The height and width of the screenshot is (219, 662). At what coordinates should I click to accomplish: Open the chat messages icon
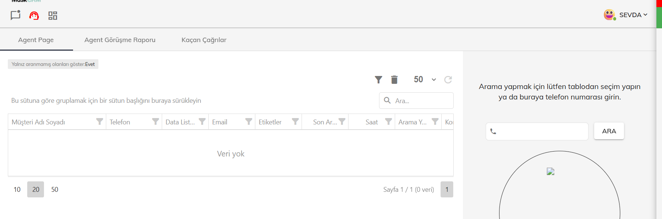pos(15,15)
